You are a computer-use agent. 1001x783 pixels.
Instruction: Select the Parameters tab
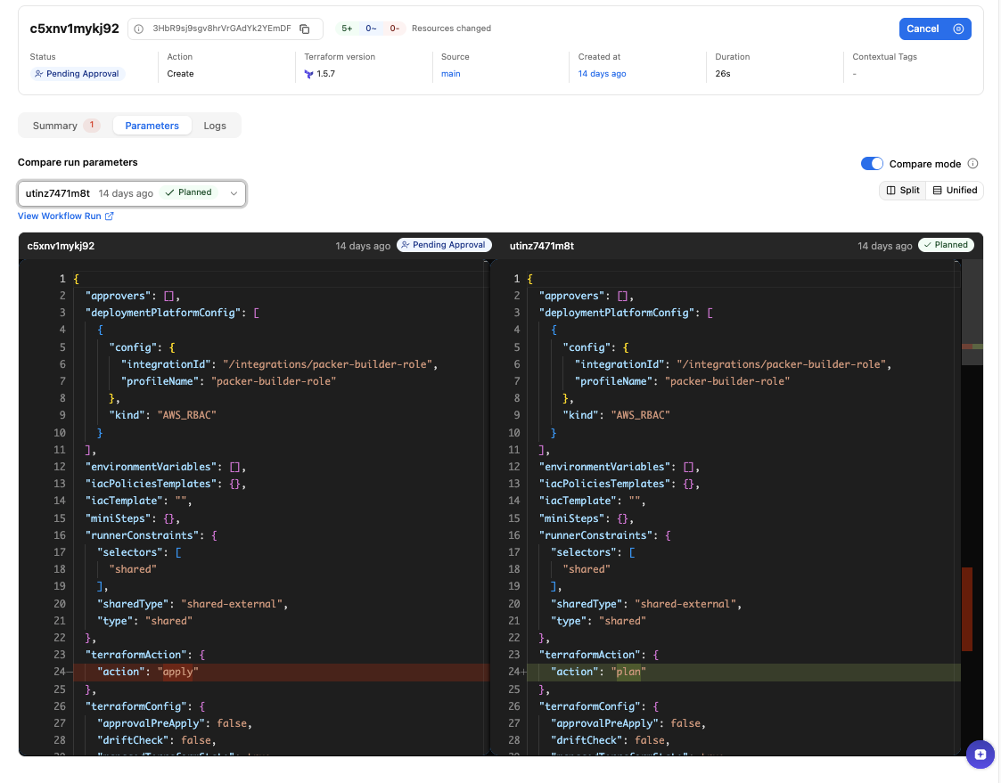point(152,126)
